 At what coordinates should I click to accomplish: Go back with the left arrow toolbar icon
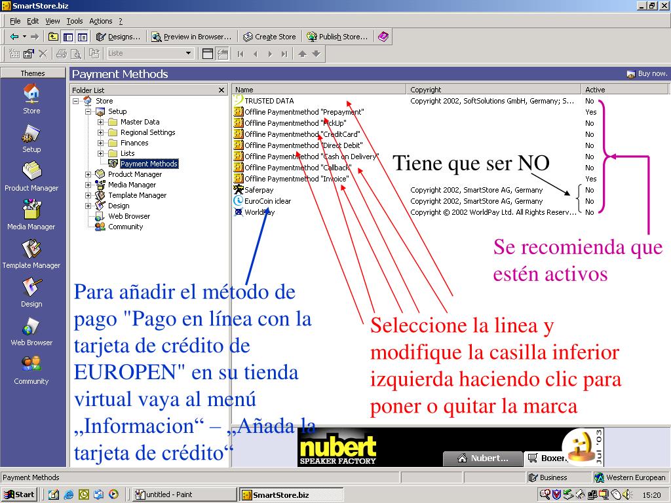click(x=14, y=37)
